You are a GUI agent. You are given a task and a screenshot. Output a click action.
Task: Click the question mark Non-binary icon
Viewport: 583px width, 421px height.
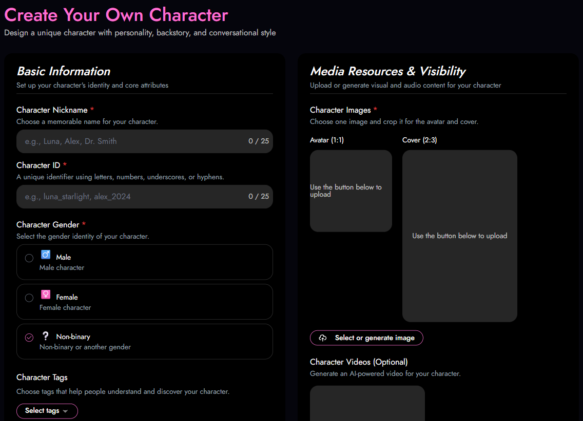[x=46, y=336]
